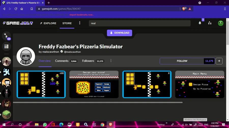Screen dimensions: 229x128
Task: Open the Brave hamburger menu
Action: pyautogui.click(x=225, y=9)
